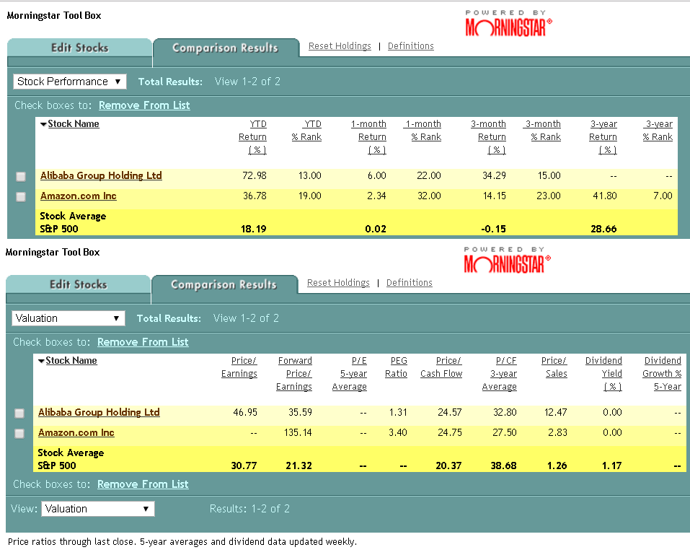Open the View: Valuation dropdown at the bottom
Screen dimensions: 690x555
click(97, 509)
